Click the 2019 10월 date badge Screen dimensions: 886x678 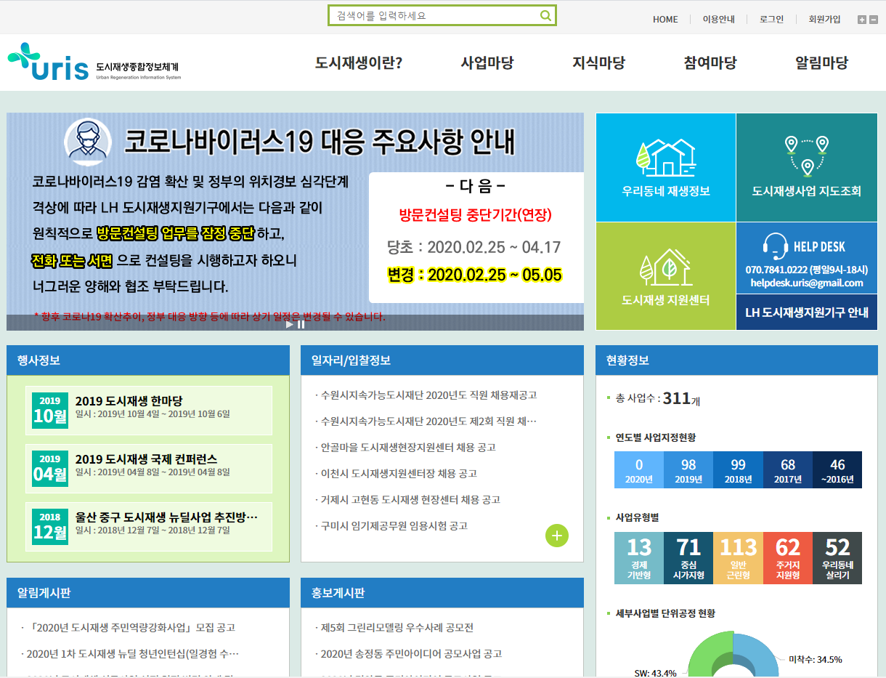[50, 411]
